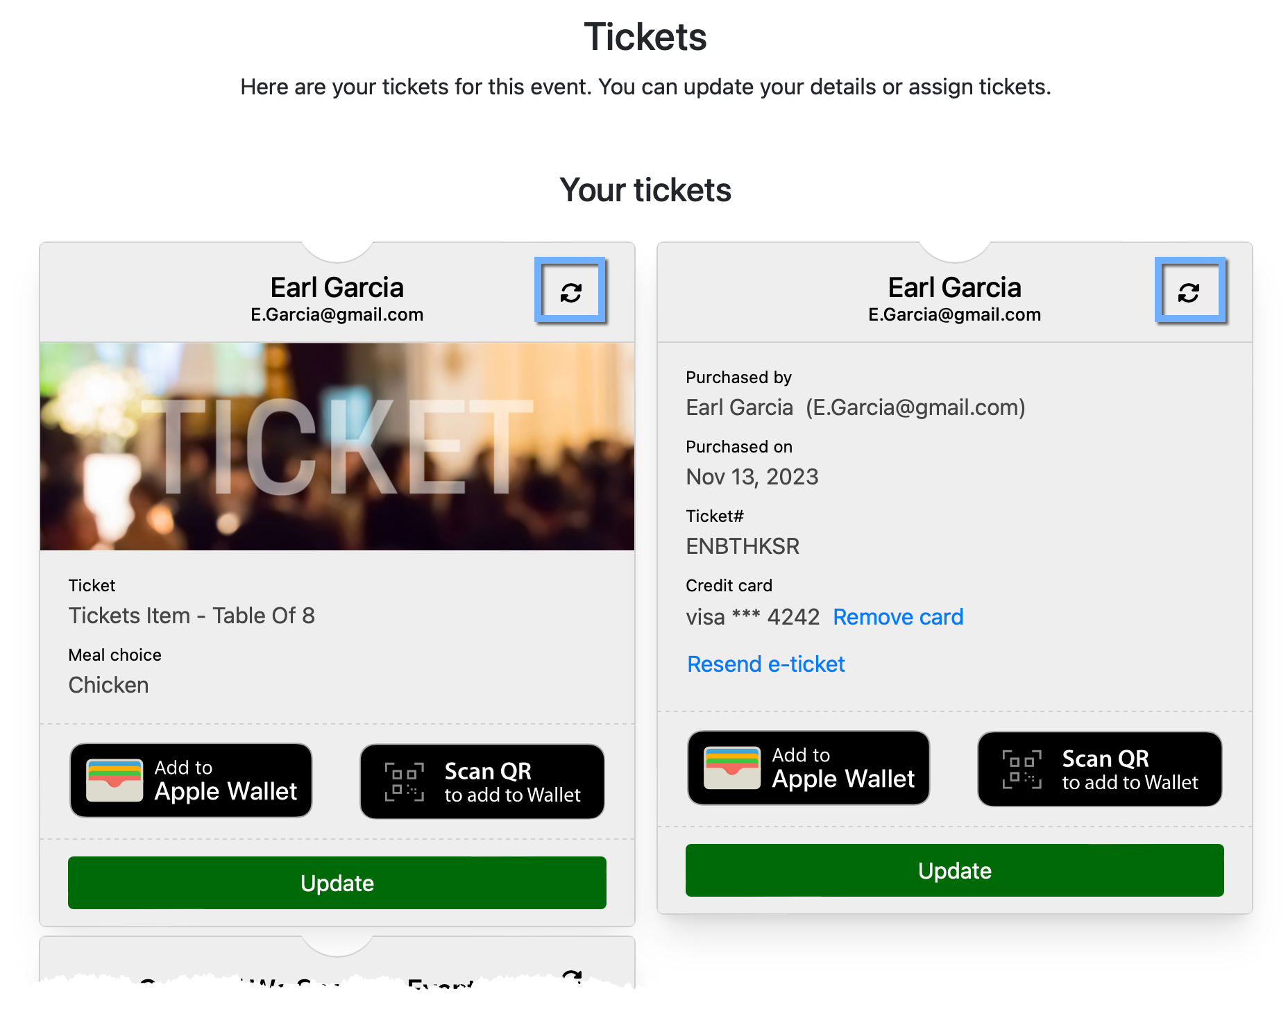Click Resend e-ticket link
This screenshot has width=1288, height=1023.
[766, 664]
